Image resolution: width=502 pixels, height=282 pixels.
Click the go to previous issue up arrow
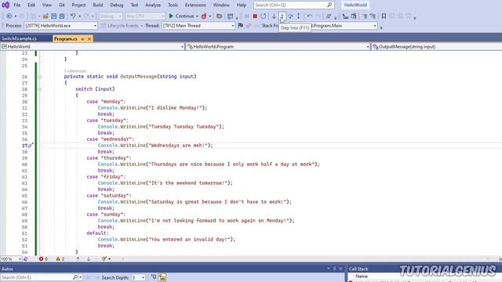coord(78,259)
